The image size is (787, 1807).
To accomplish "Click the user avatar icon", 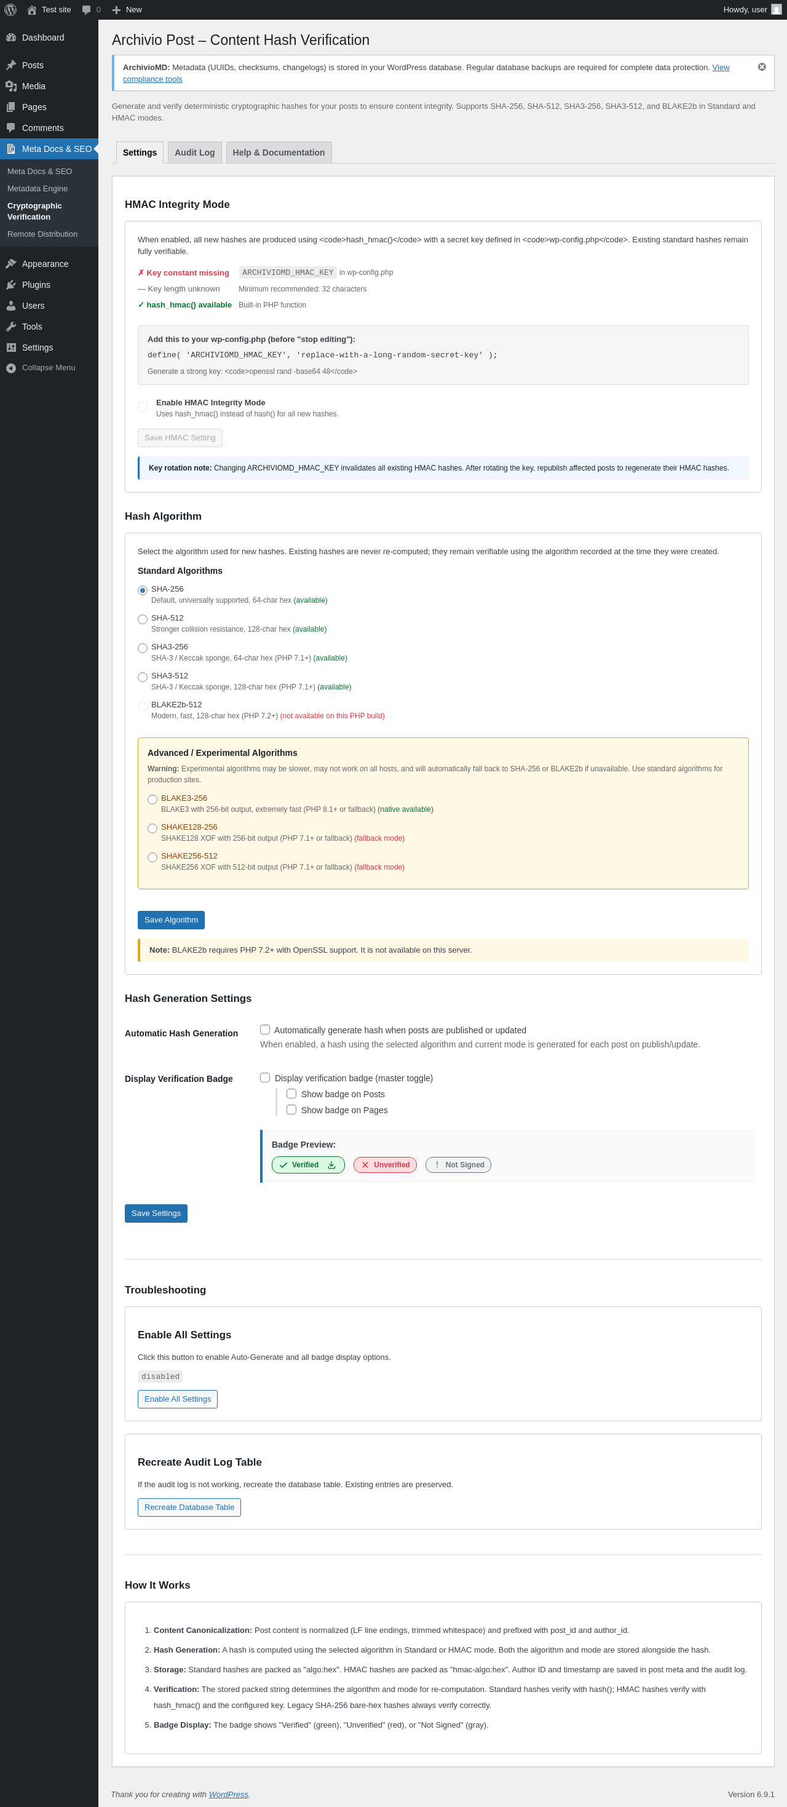I will pos(776,10).
